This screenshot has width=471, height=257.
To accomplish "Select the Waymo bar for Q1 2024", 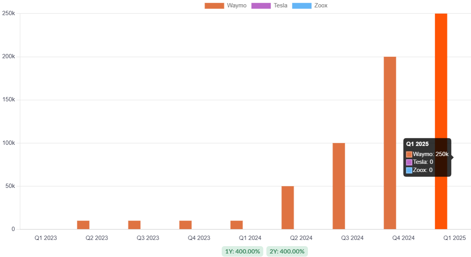I will pyautogui.click(x=236, y=225).
